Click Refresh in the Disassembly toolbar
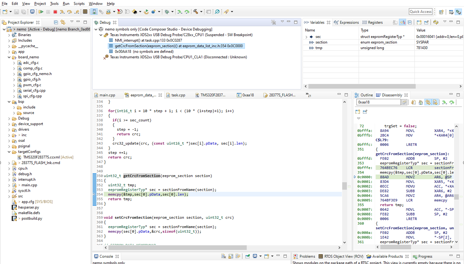 coord(414,103)
